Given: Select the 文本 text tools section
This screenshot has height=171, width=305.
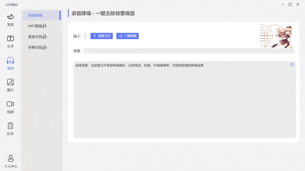Looking at the screenshot, I should (x=10, y=41).
